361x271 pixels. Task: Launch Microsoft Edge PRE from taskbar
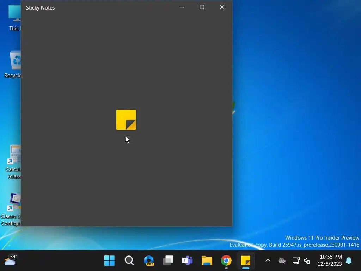point(149,261)
